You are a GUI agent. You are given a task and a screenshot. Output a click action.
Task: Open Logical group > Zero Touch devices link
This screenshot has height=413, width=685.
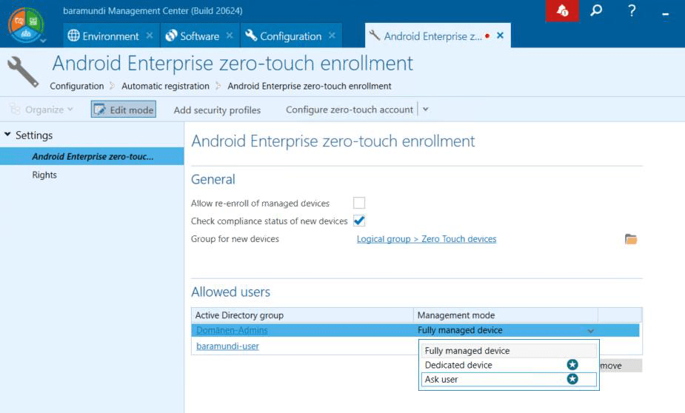coord(427,239)
